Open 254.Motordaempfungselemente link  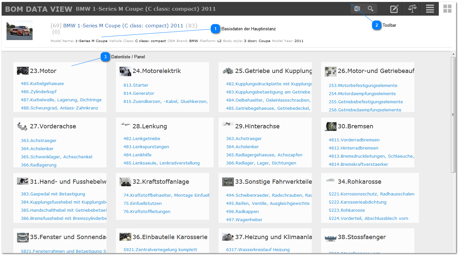click(362, 94)
